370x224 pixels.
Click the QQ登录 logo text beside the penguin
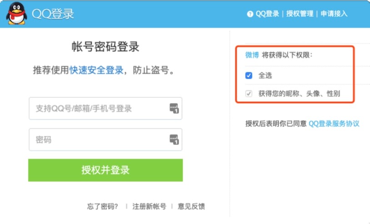[x=53, y=14]
